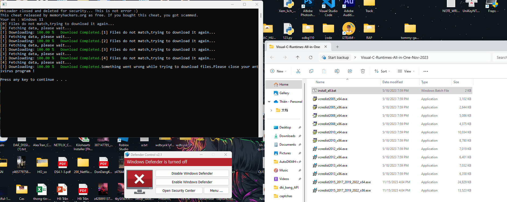Open the See more (...) toolbar menu
The image size is (507, 202).
click(x=426, y=71)
